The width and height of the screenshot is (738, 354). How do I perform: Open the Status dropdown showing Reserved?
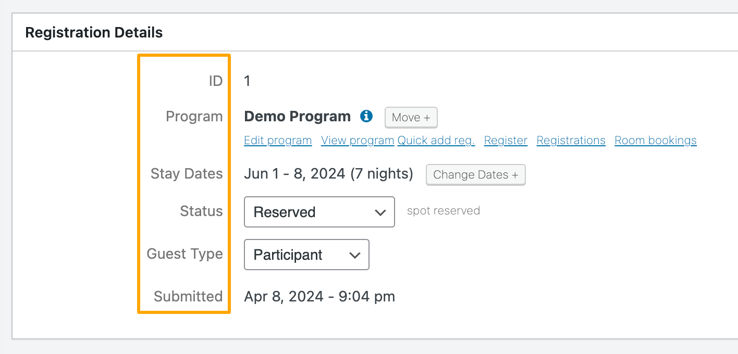pos(319,212)
